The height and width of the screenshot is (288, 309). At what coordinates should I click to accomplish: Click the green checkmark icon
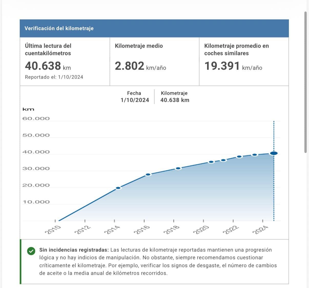pyautogui.click(x=31, y=251)
